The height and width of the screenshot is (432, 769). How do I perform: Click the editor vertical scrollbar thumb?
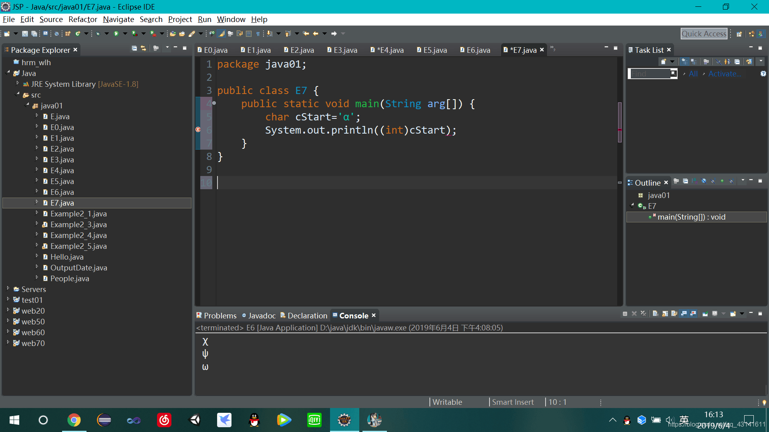click(620, 122)
